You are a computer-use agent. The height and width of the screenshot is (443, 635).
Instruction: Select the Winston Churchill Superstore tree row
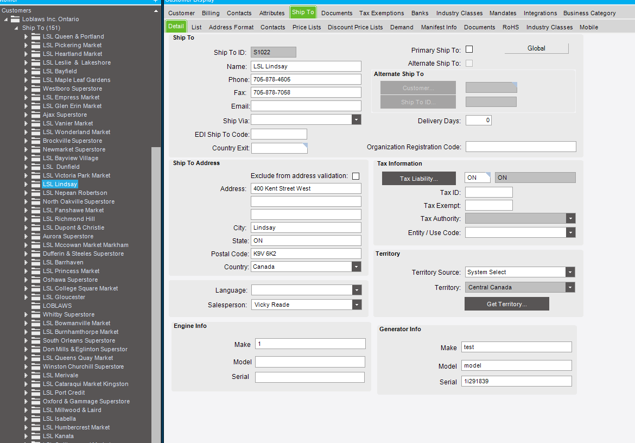coord(84,366)
